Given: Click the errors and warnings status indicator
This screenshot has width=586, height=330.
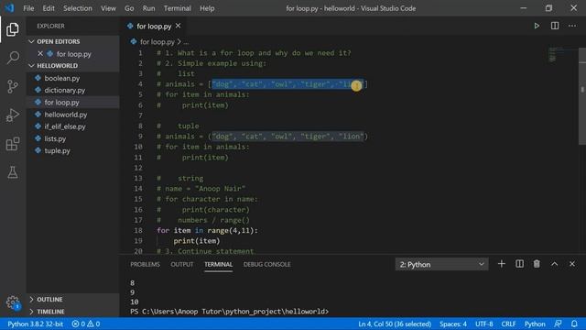Looking at the screenshot, I should click(86, 324).
